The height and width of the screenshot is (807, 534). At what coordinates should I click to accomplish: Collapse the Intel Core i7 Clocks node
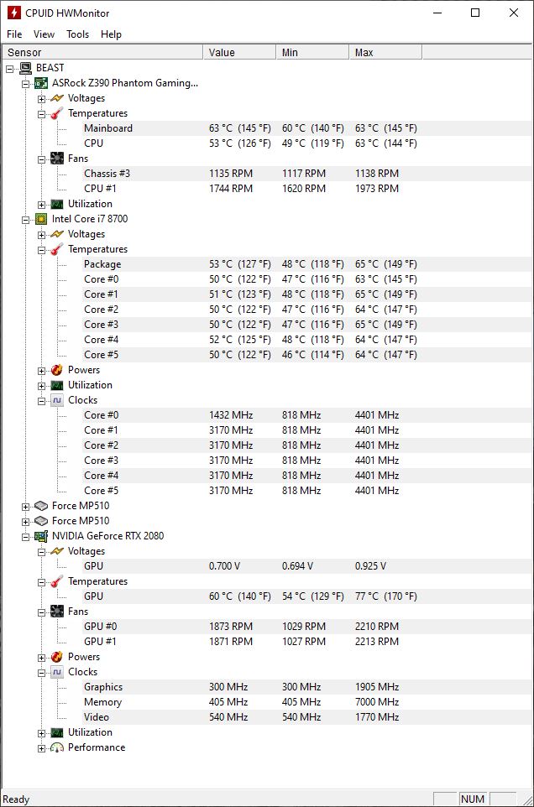[42, 400]
